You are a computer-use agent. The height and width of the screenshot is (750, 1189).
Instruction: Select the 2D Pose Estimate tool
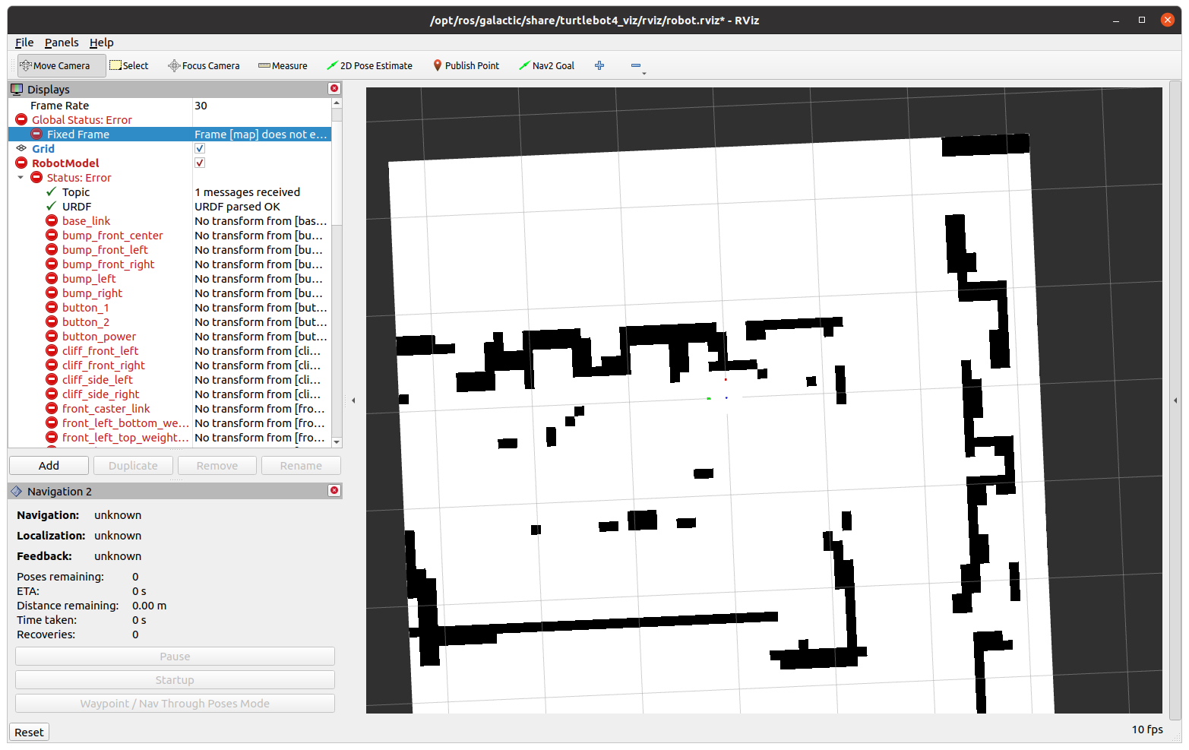[370, 65]
